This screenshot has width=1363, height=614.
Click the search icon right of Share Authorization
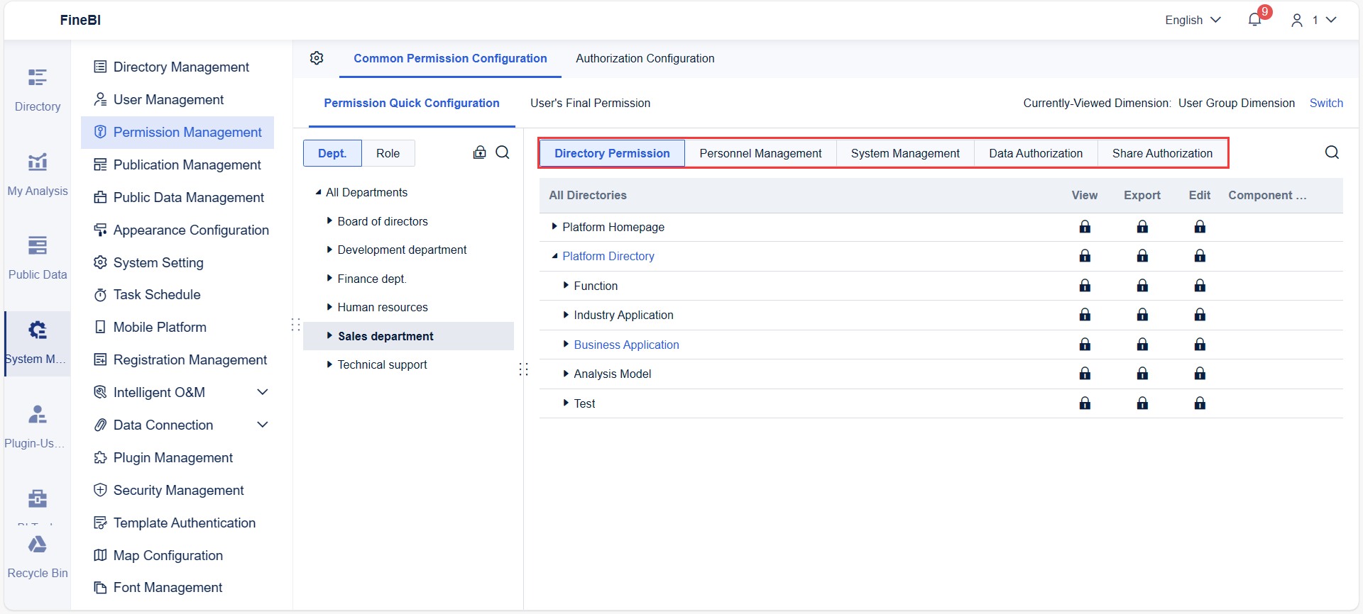[x=1332, y=152]
